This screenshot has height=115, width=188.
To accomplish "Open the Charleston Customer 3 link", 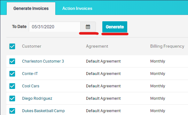I will pos(43,61).
